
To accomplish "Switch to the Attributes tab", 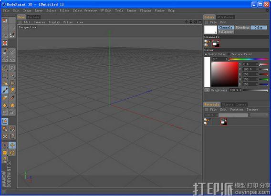I will tap(225, 17).
